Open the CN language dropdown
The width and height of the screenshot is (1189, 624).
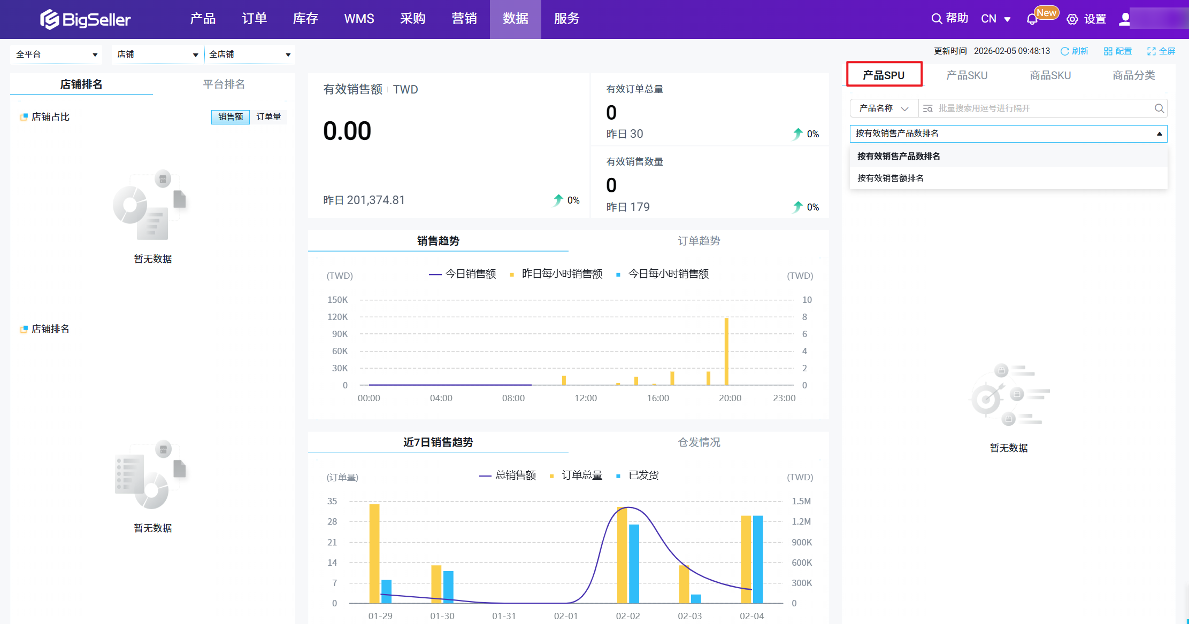[x=995, y=19]
